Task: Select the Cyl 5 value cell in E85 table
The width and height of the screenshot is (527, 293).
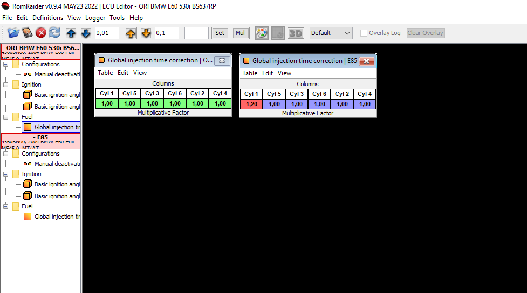Action: coord(274,104)
